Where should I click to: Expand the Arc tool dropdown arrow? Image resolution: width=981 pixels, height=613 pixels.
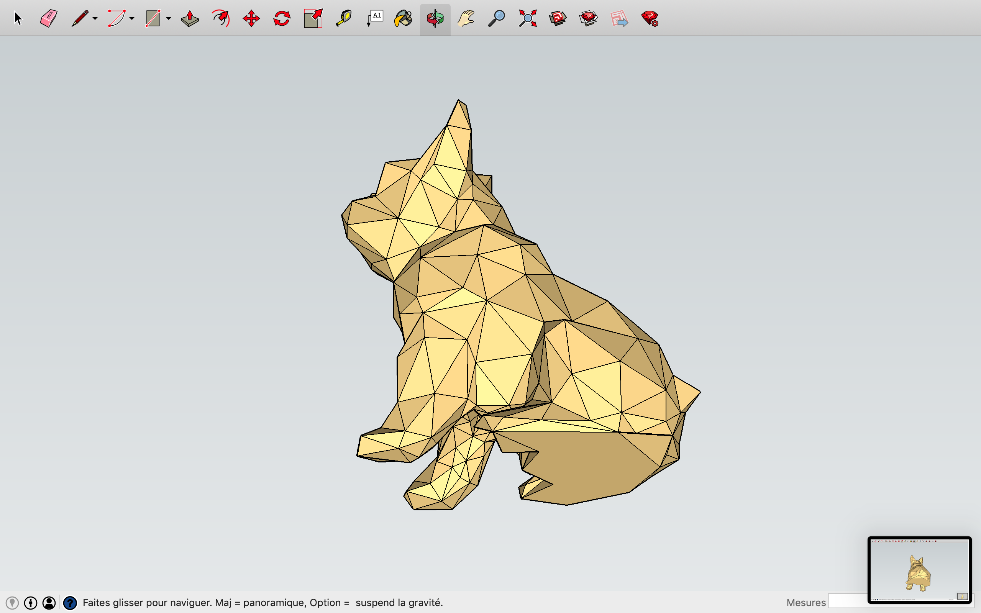(132, 18)
